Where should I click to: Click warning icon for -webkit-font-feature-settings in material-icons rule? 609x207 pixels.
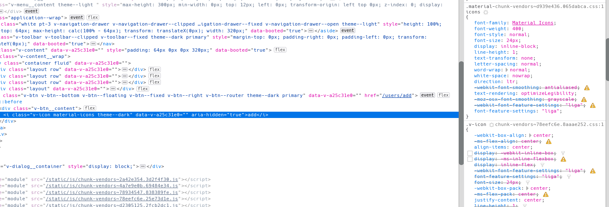coord(593,105)
